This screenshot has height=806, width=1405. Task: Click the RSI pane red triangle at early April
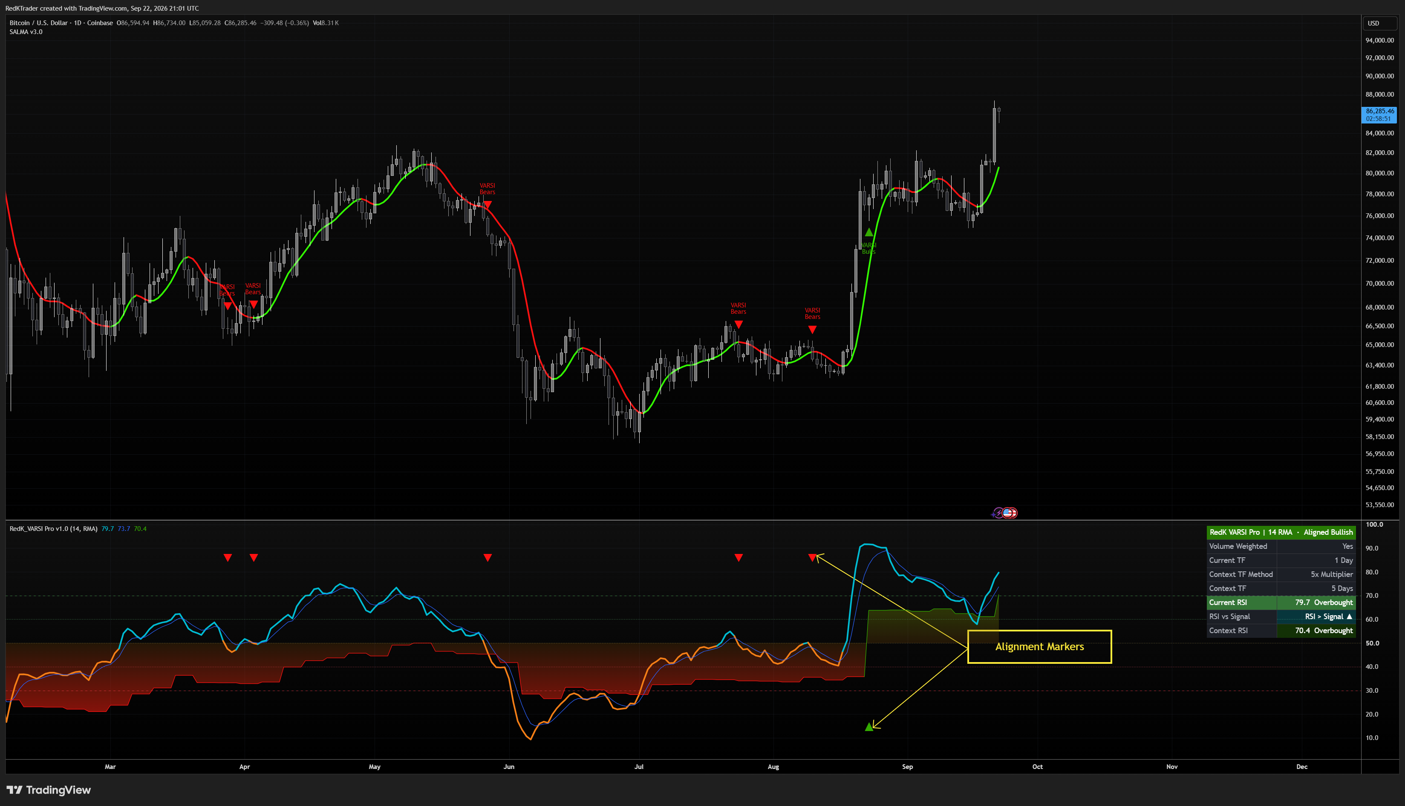click(x=253, y=557)
